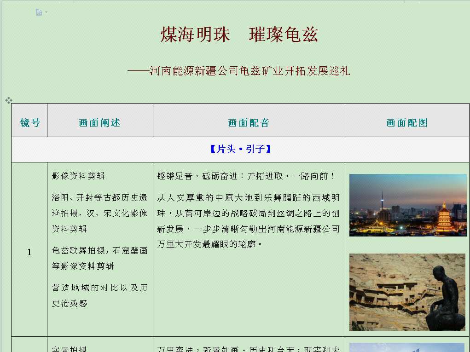Click the line 从人文厚重的中原大地
470x352 pixels.
248,198
